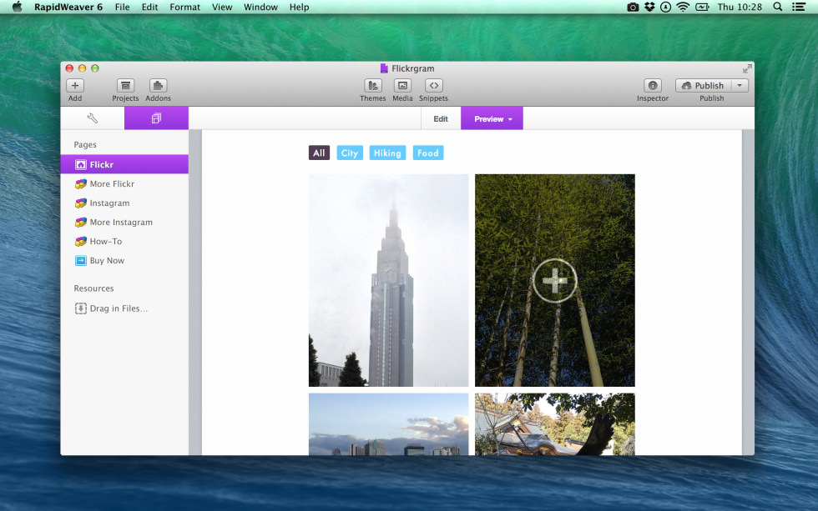Open the View menu
The height and width of the screenshot is (511, 818).
click(222, 7)
